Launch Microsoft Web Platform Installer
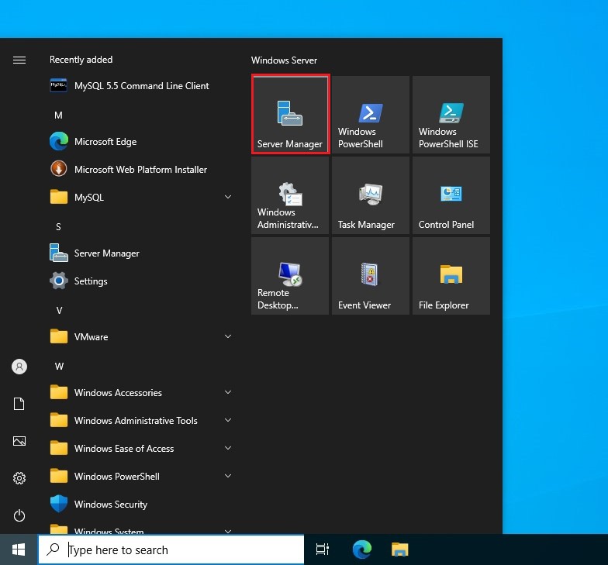608x565 pixels. (140, 169)
